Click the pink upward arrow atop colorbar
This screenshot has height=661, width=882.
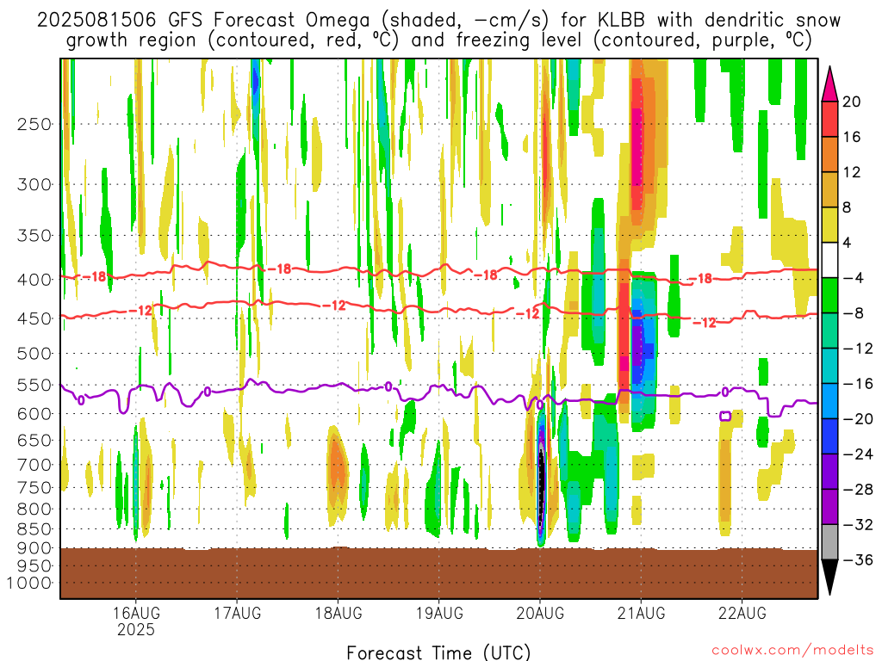pos(829,85)
